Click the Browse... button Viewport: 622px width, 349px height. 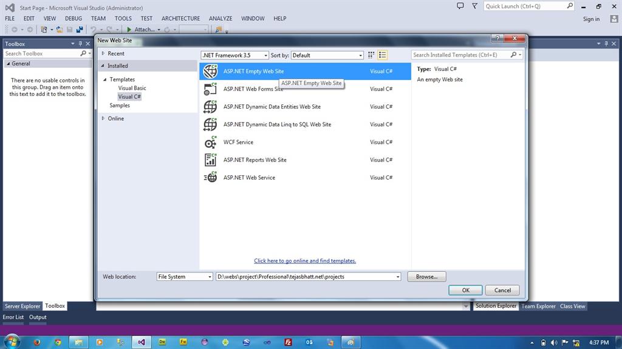[427, 277]
